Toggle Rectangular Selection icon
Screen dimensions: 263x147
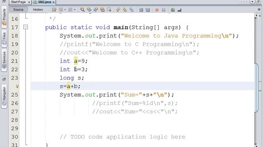coord(109,10)
